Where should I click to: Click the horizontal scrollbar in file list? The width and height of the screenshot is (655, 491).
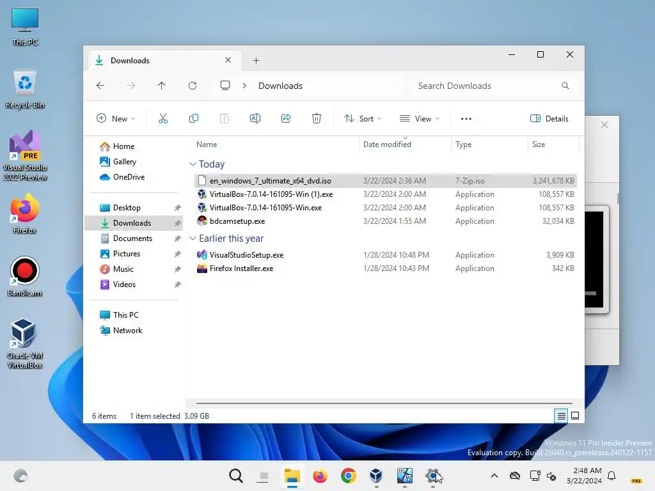[384, 403]
